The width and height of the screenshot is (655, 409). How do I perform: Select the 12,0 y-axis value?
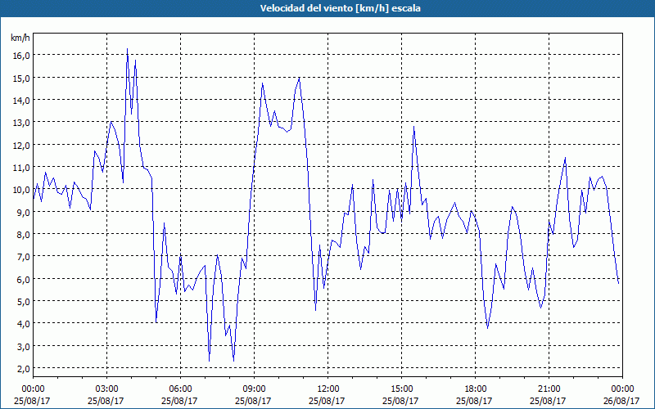coord(21,146)
